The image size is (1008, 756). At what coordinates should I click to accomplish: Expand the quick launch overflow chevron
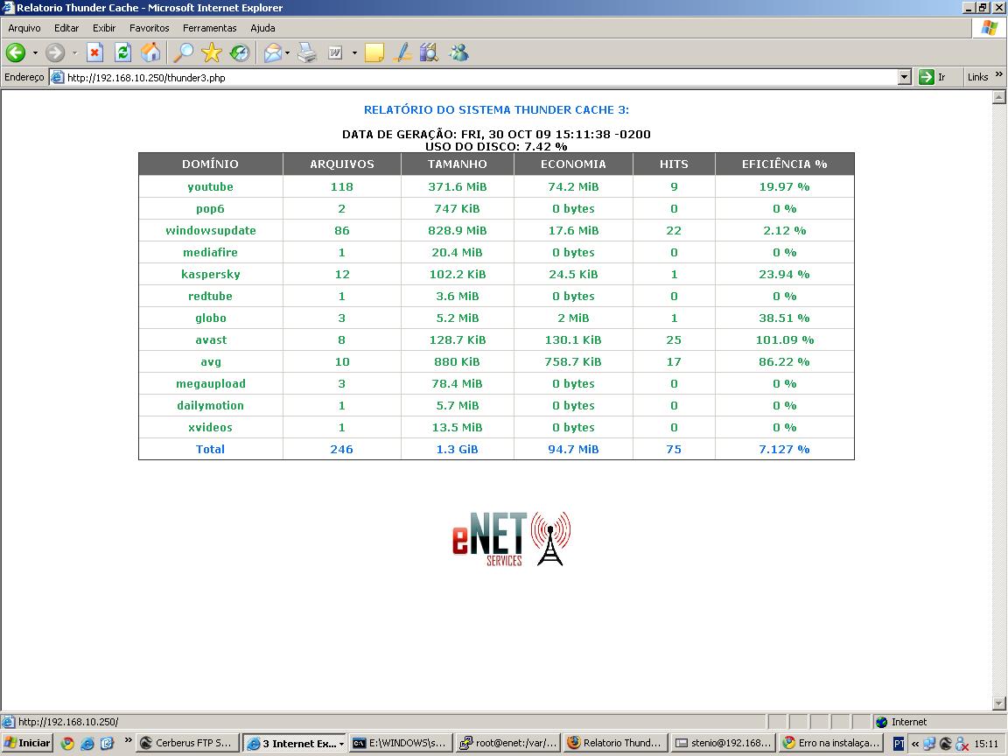128,740
